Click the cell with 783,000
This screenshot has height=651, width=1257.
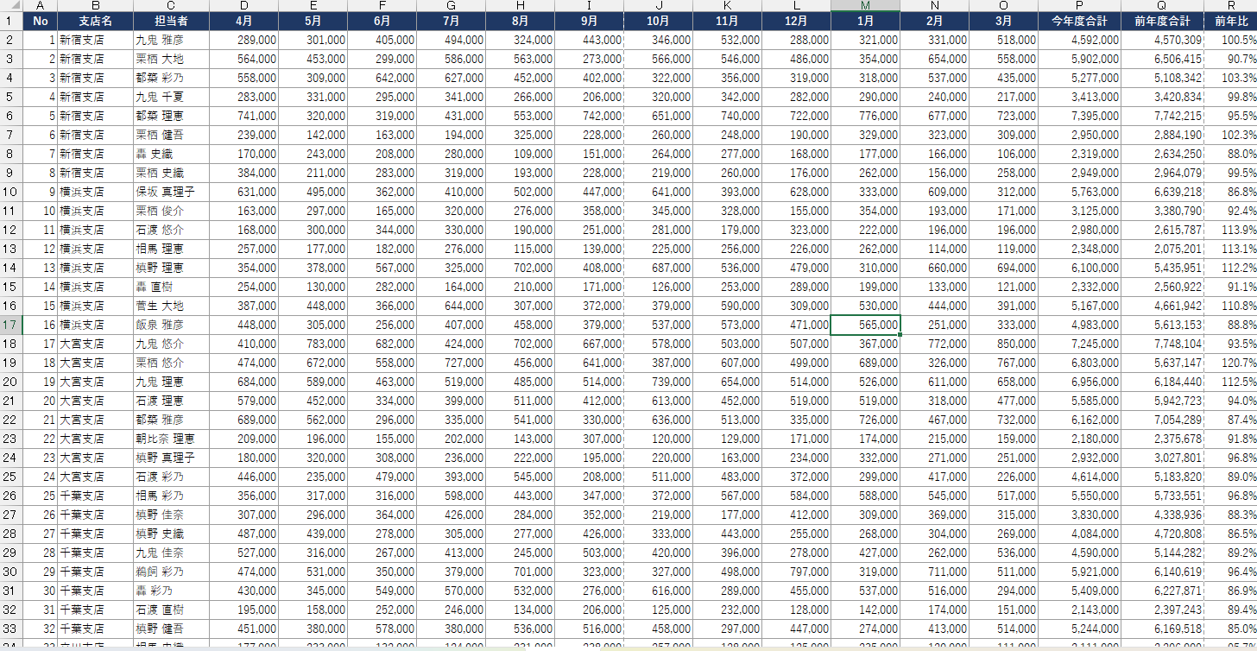coord(313,344)
